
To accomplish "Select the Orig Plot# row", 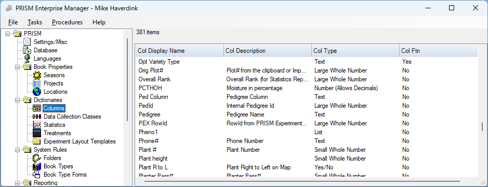I will point(307,70).
